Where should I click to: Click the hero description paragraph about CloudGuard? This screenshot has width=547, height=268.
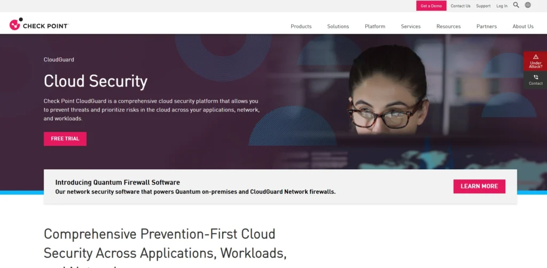click(x=152, y=110)
